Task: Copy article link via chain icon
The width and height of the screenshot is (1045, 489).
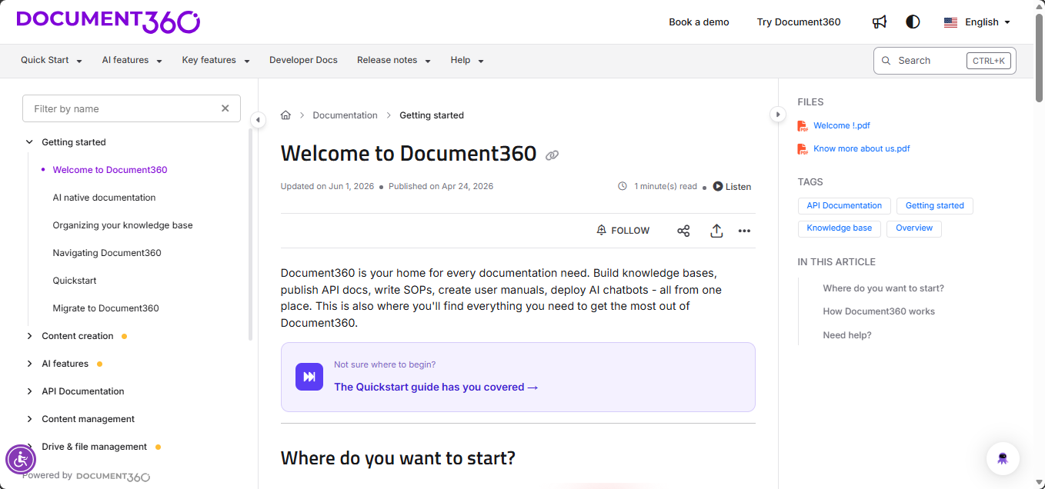Action: 552,155
